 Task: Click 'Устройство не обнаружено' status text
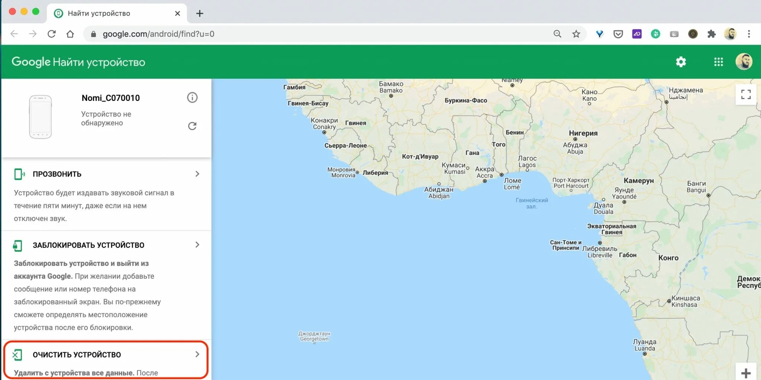coord(106,118)
